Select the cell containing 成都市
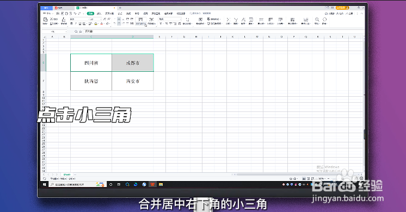 pyautogui.click(x=133, y=63)
